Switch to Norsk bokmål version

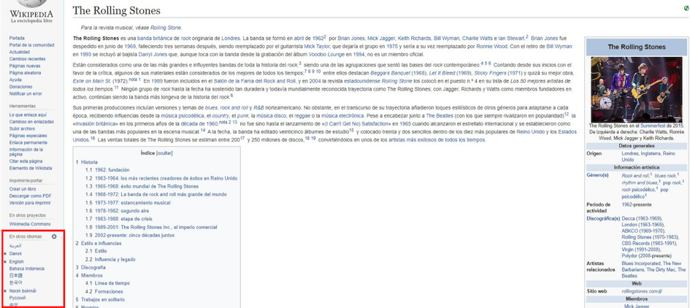[x=23, y=290]
